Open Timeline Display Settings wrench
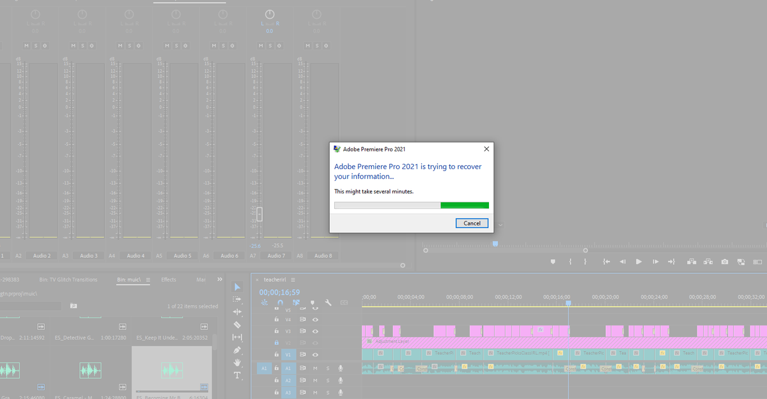This screenshot has width=767, height=399. coord(328,303)
